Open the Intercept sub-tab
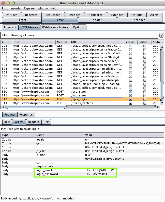 click(x=10, y=27)
